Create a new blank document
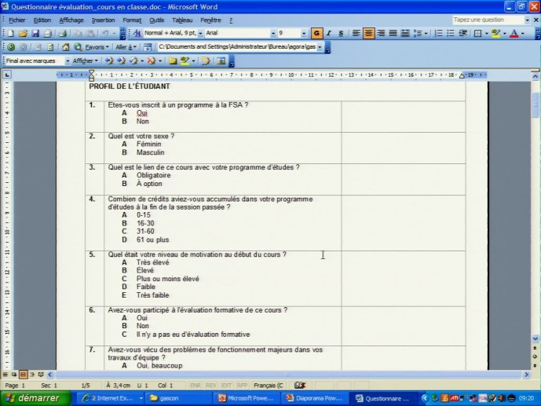Image resolution: width=541 pixels, height=406 pixels. click(11, 34)
